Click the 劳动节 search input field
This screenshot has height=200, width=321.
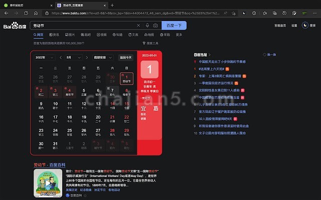tap(80, 25)
